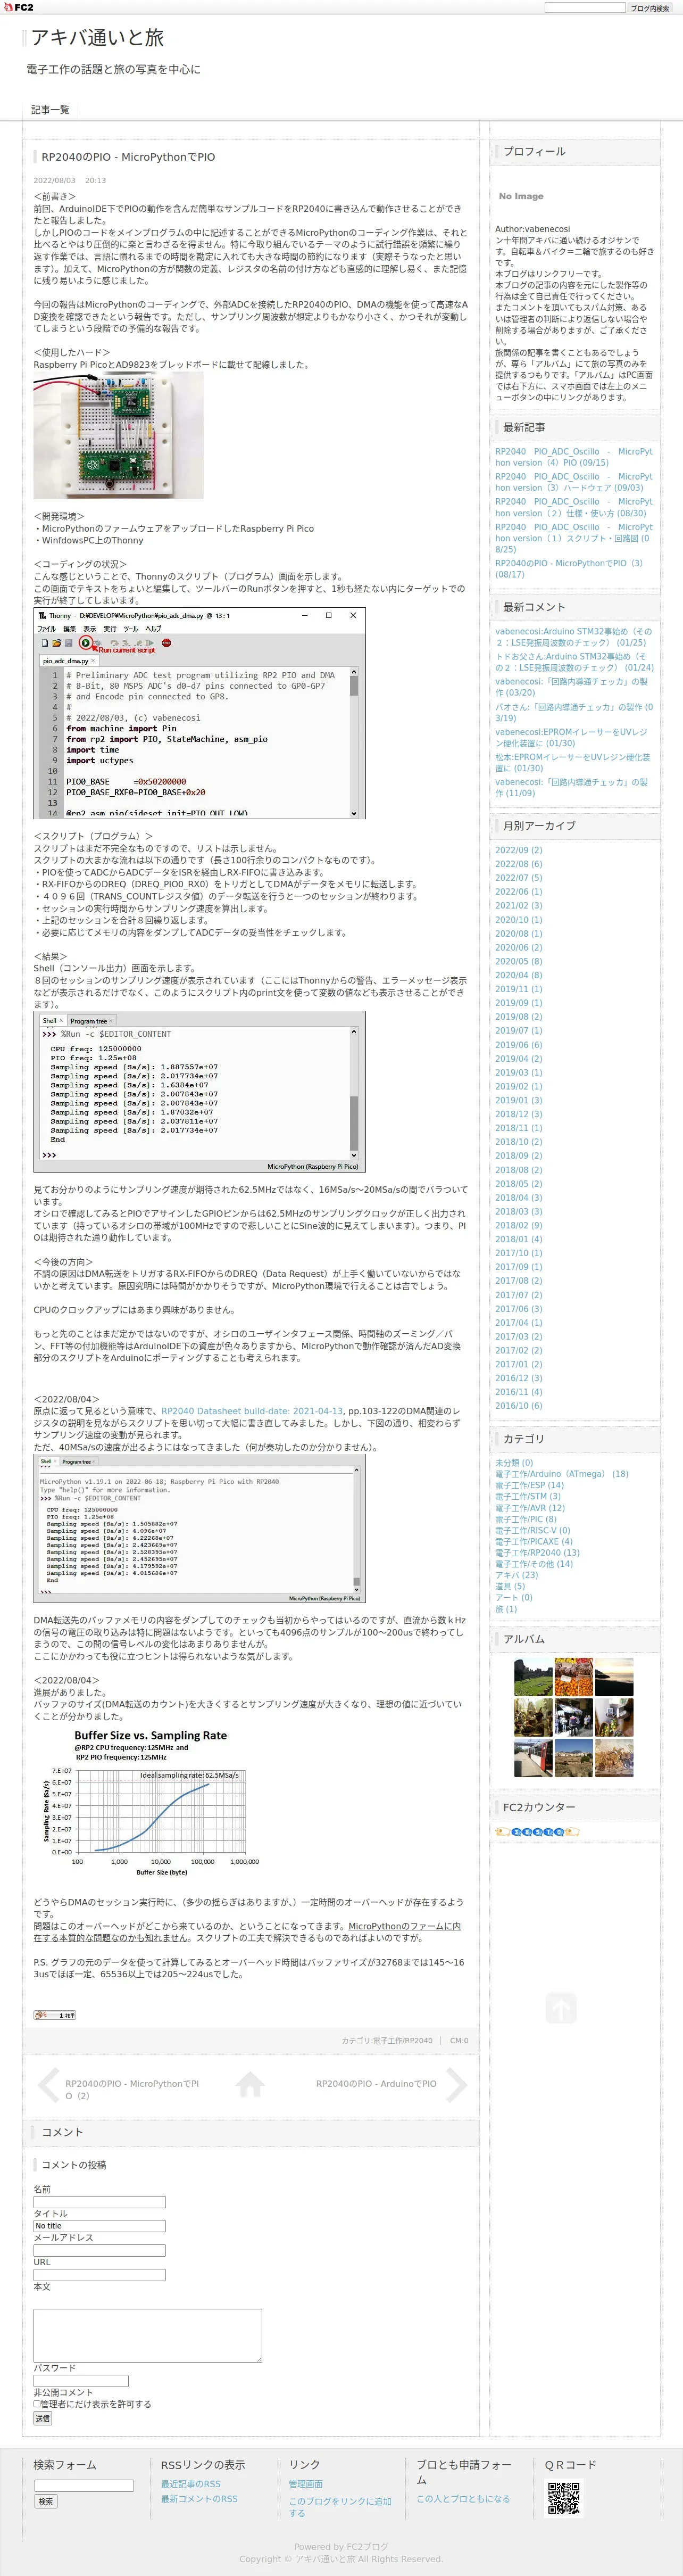Open comment by 松本 on EPROMイレーサー
Viewport: 683px width, 2576px height.
[573, 763]
